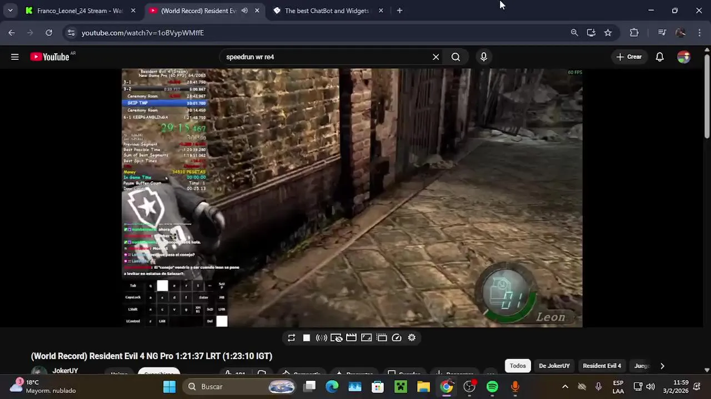This screenshot has width=711, height=399.
Task: Select the De JokerUY filter chip
Action: pos(554,366)
